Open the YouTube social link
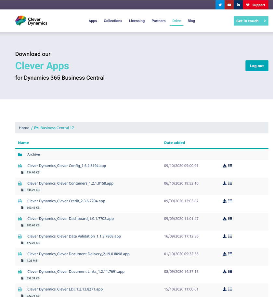 point(229,5)
